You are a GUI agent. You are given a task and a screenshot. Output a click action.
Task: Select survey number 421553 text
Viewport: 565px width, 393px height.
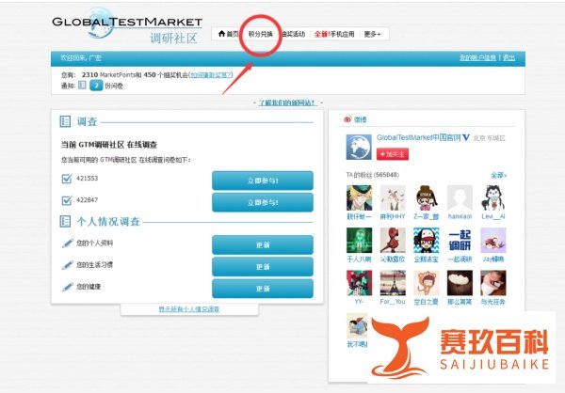coord(87,178)
